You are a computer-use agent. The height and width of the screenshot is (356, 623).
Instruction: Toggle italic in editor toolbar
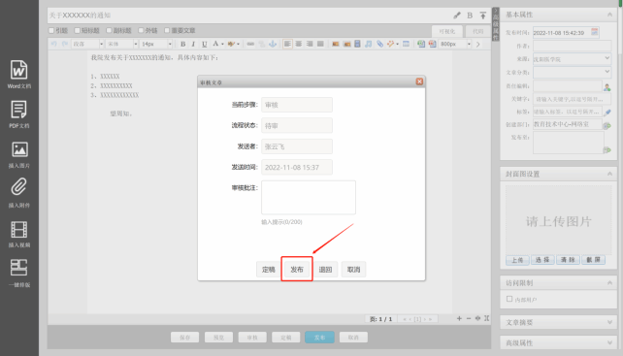193,44
